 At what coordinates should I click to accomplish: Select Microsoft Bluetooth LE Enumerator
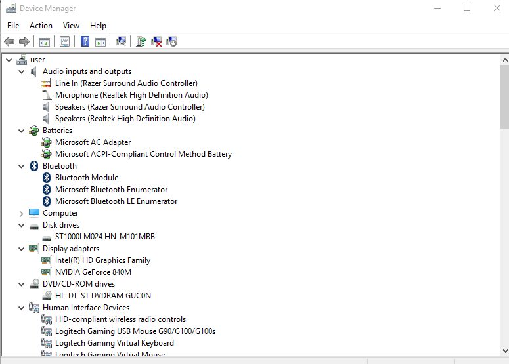(x=116, y=201)
